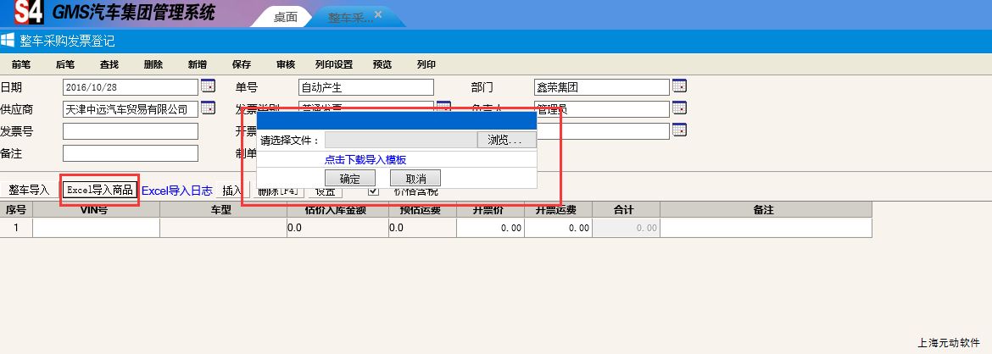Click the lookup icon next to 供应商
Screen dimensions: 992x354
click(208, 108)
